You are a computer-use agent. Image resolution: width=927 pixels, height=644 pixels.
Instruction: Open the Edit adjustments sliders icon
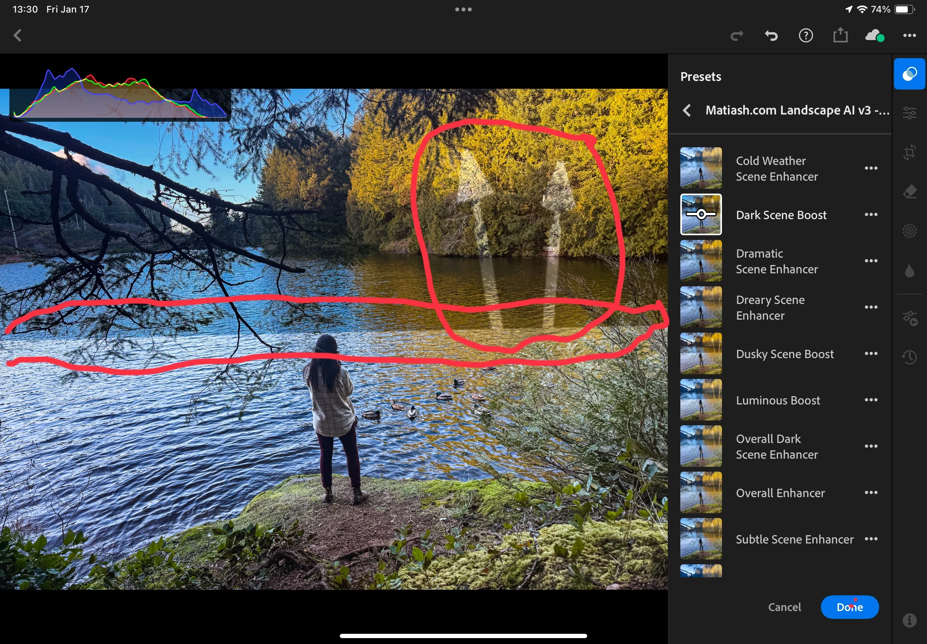click(909, 113)
